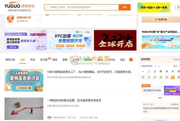Switch to the Temu tab

100,60
